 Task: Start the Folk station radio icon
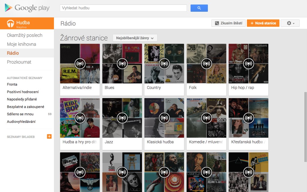pos(206,64)
